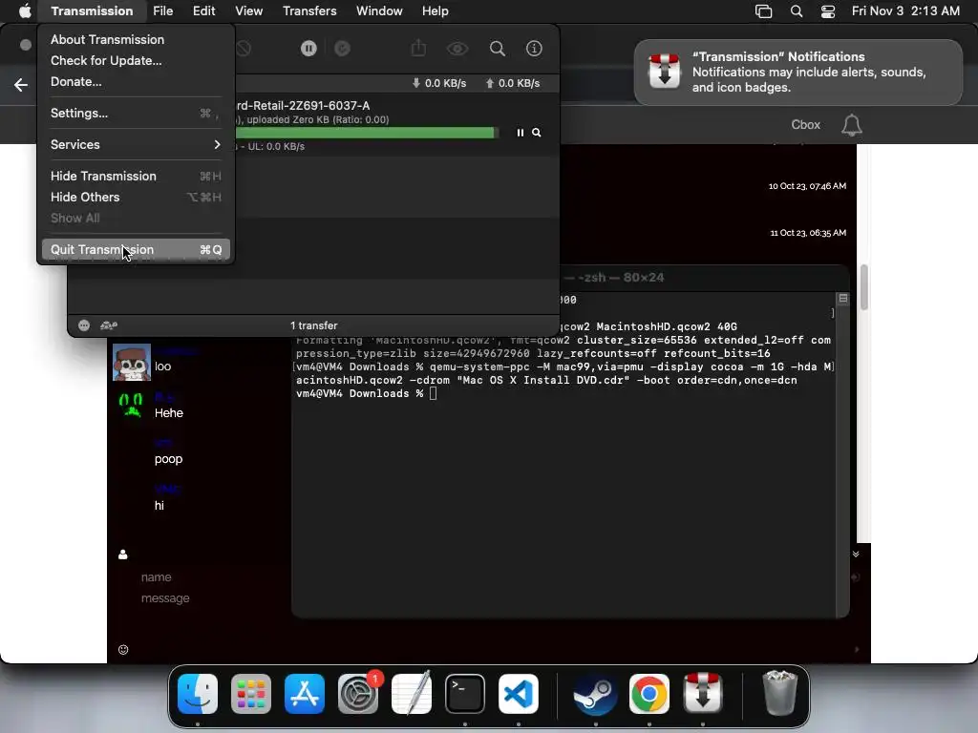978x733 pixels.
Task: Open Spotlight search in menu bar
Action: (797, 11)
